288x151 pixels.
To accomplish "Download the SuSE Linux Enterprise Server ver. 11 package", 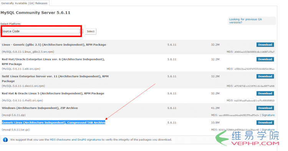I will 265,76.
